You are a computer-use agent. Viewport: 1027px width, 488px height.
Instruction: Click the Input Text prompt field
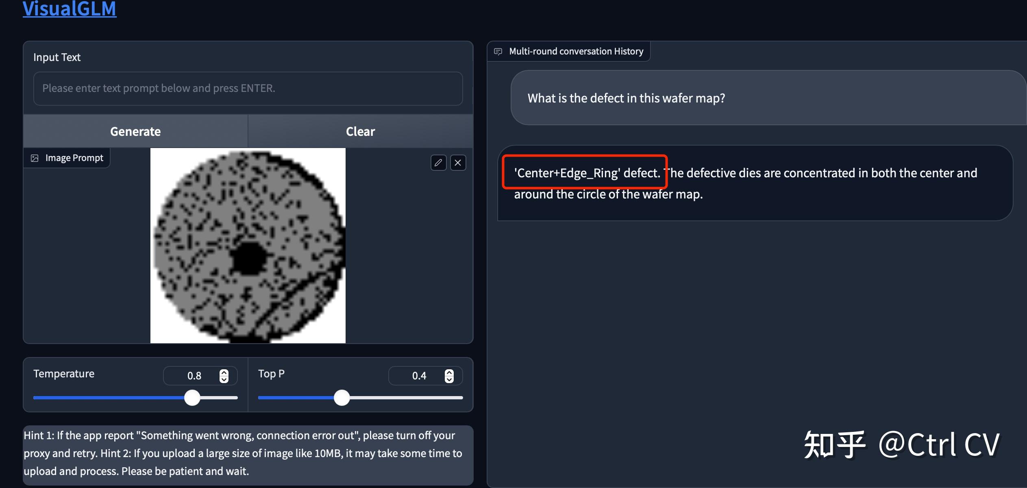click(x=248, y=89)
